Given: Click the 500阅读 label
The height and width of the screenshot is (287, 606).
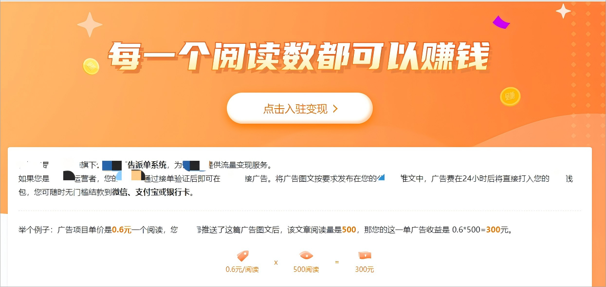Looking at the screenshot, I should [x=306, y=269].
